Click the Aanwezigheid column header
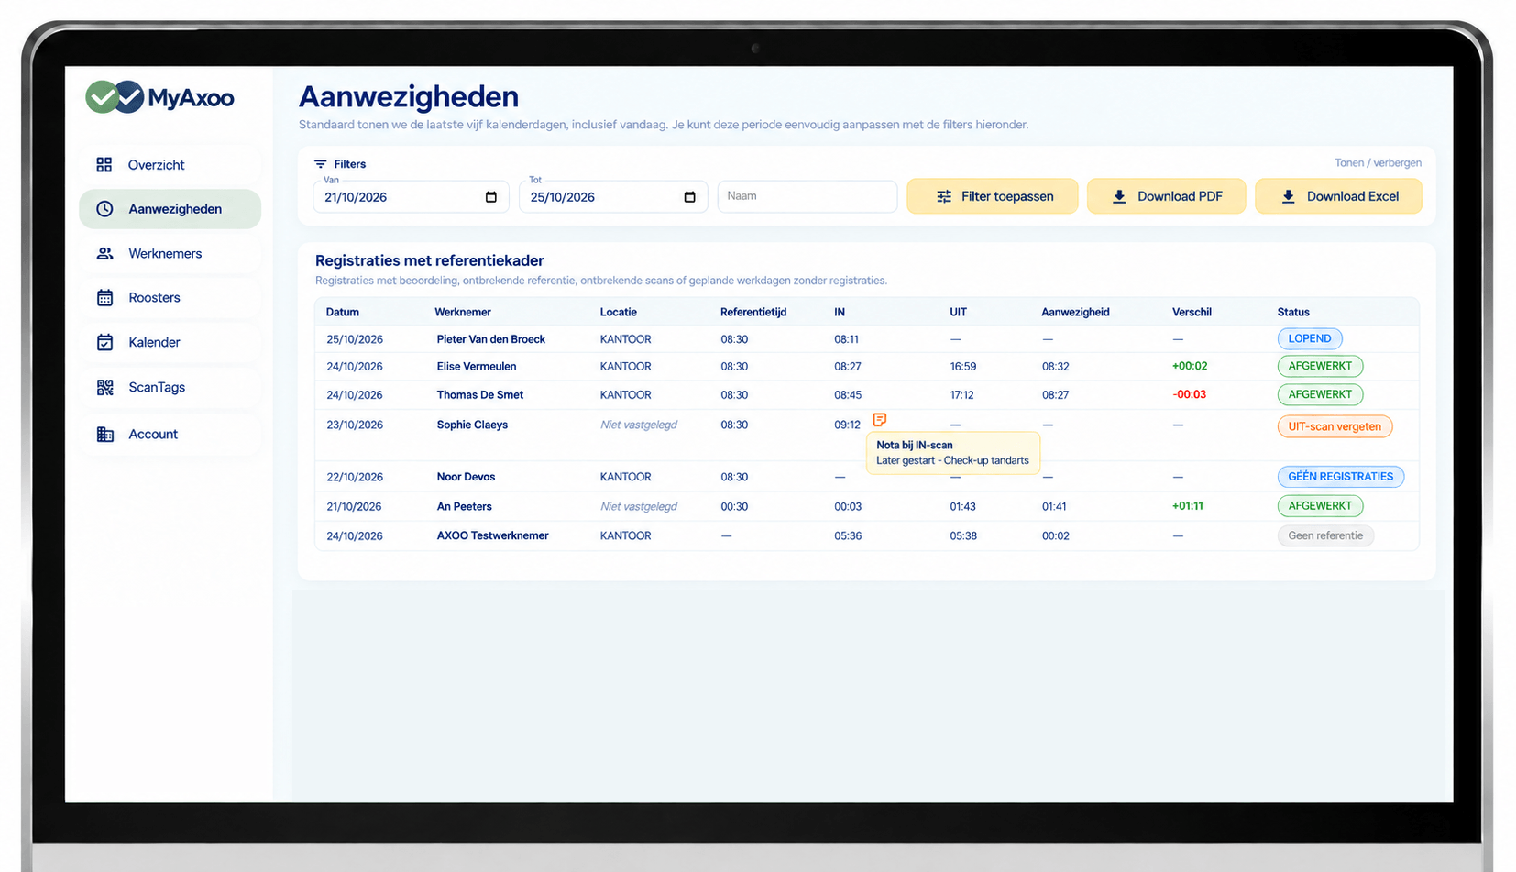This screenshot has height=872, width=1516. 1075,312
